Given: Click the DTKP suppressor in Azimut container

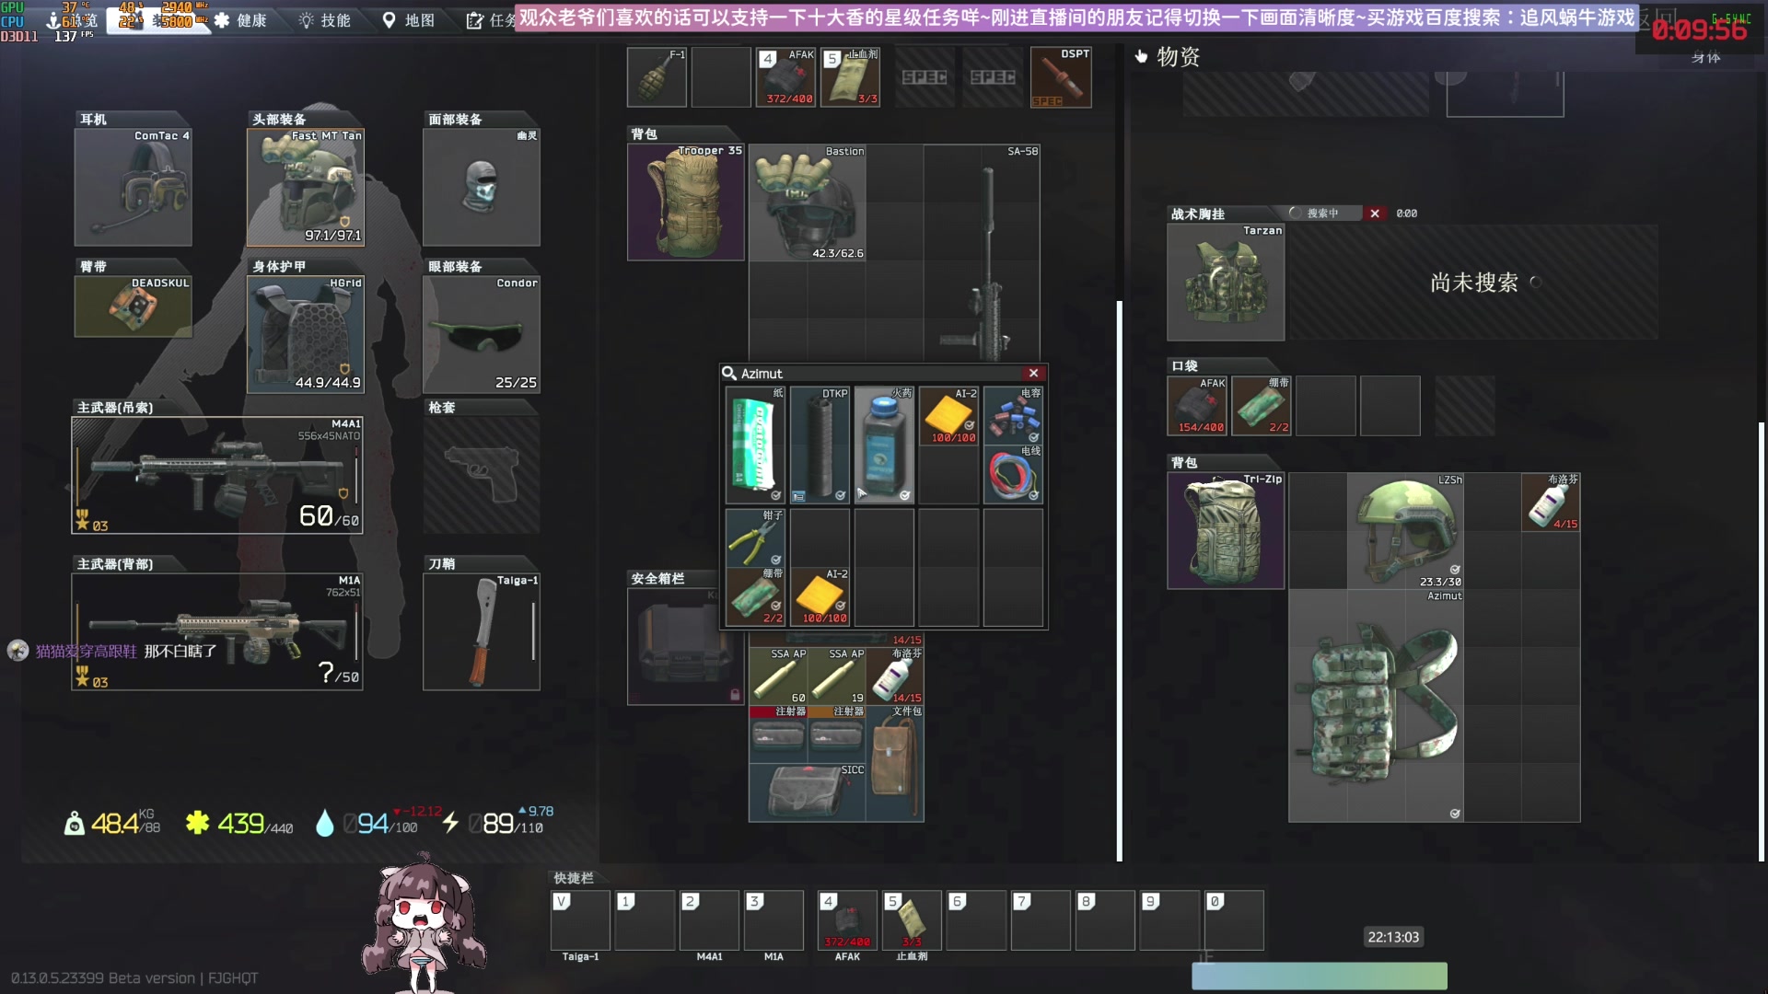Looking at the screenshot, I should (820, 445).
